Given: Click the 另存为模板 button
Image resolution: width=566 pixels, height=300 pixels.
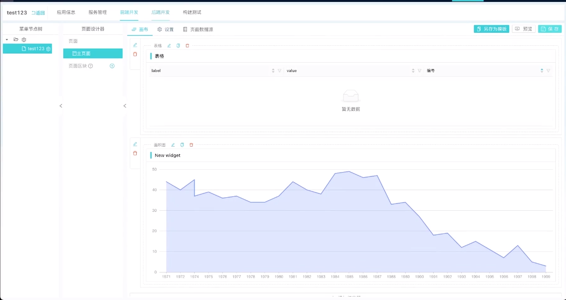Looking at the screenshot, I should (x=491, y=29).
